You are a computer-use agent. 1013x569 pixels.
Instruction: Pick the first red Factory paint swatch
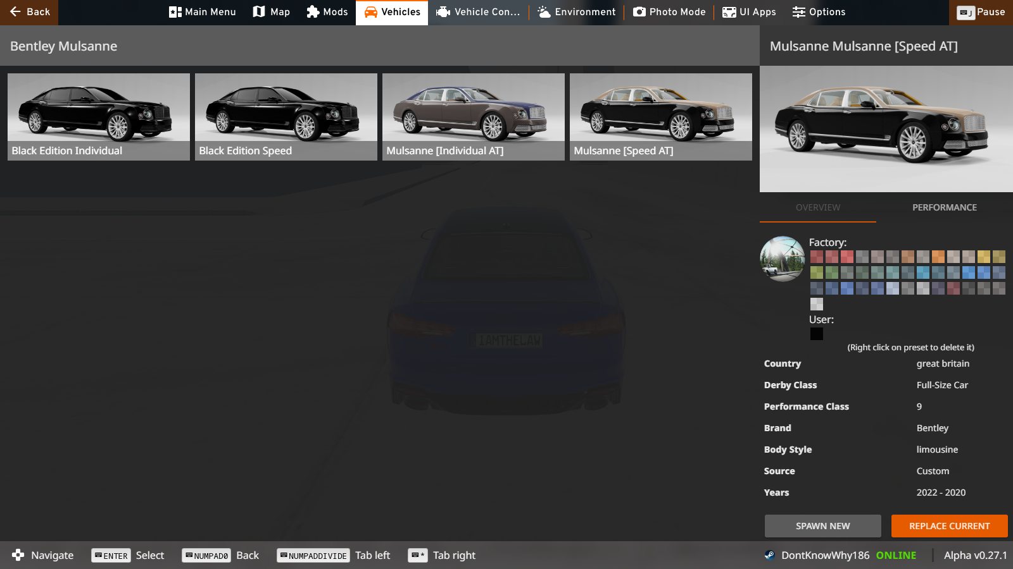817,257
